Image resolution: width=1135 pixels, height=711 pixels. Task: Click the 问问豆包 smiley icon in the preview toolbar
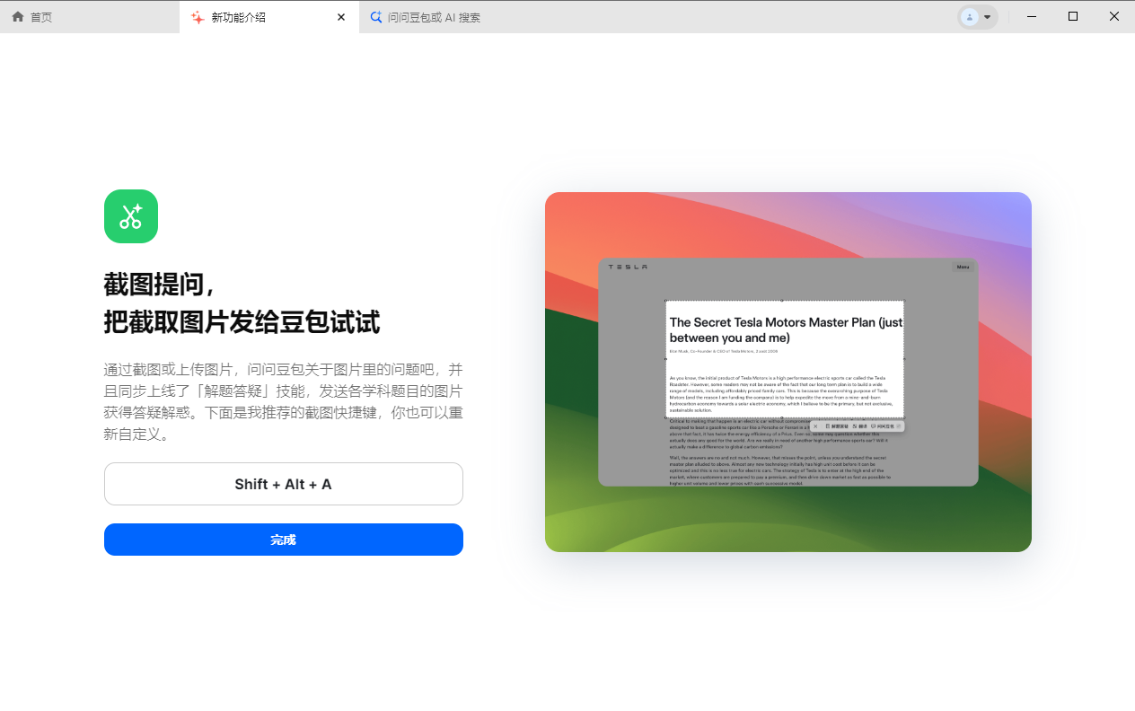point(873,426)
